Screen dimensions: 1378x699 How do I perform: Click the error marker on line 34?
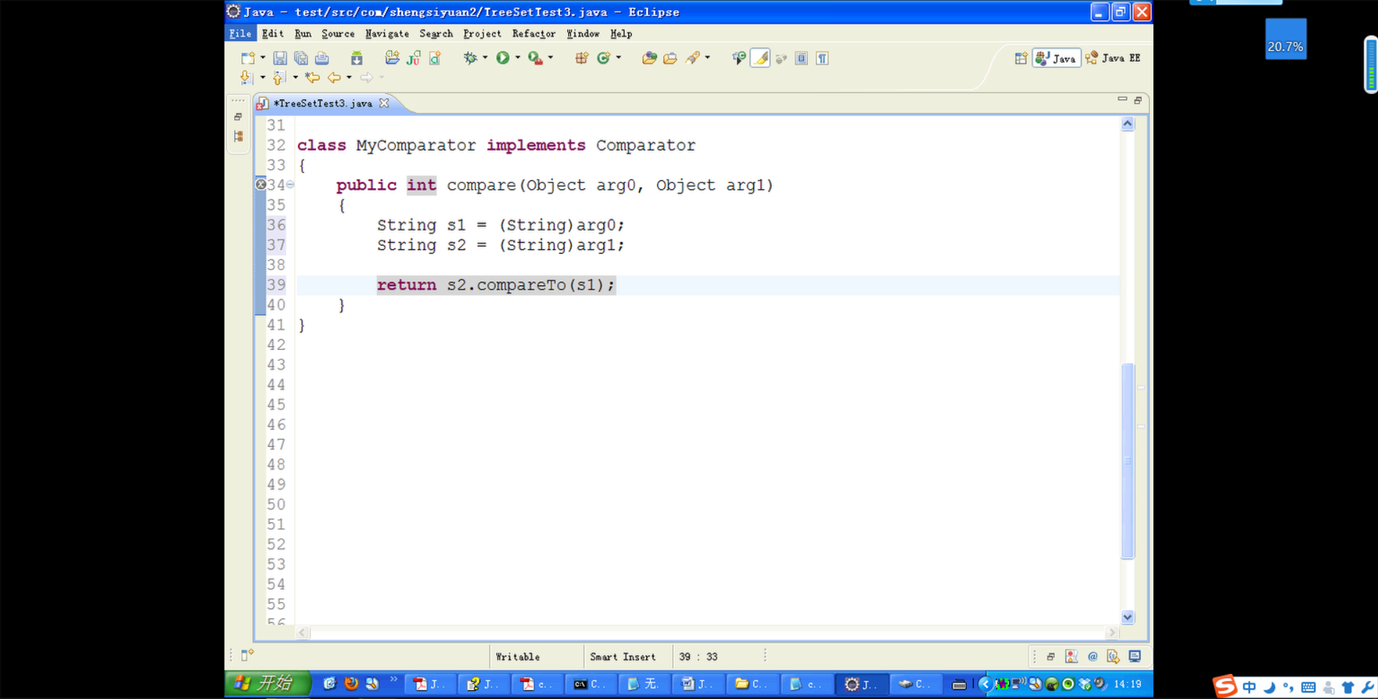tap(261, 185)
